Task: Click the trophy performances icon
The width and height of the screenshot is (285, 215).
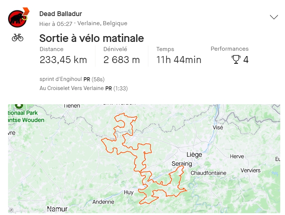Action: (x=236, y=59)
